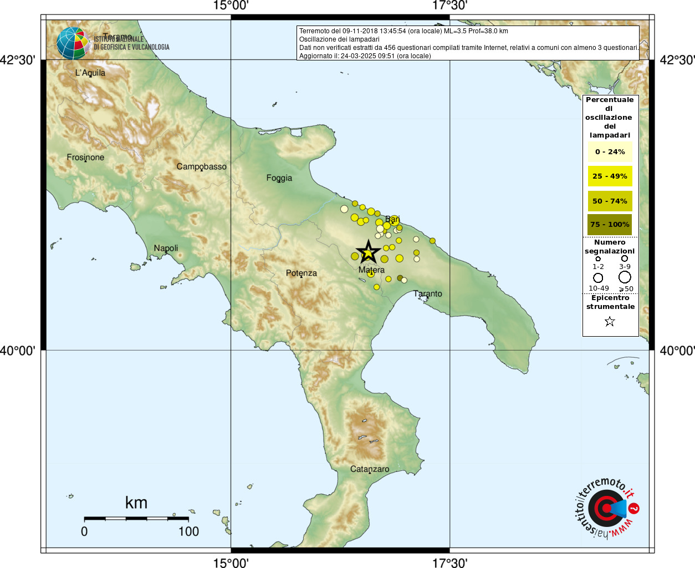The image size is (695, 568).
Task: Click the 10-49 reports circle in legend
Action: tap(598, 277)
